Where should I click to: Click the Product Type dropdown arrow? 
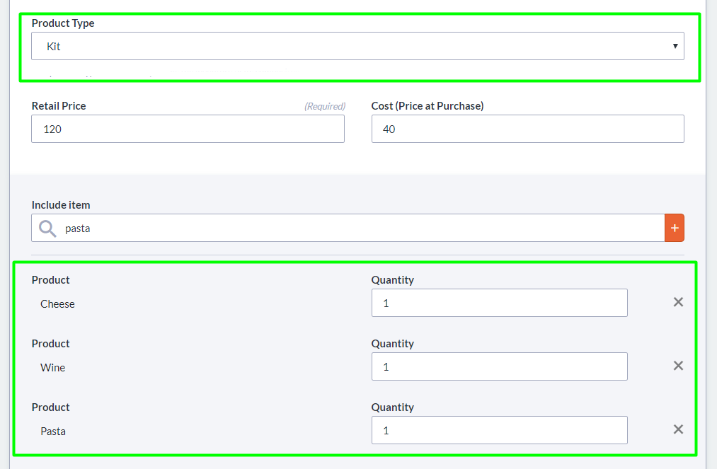click(675, 46)
